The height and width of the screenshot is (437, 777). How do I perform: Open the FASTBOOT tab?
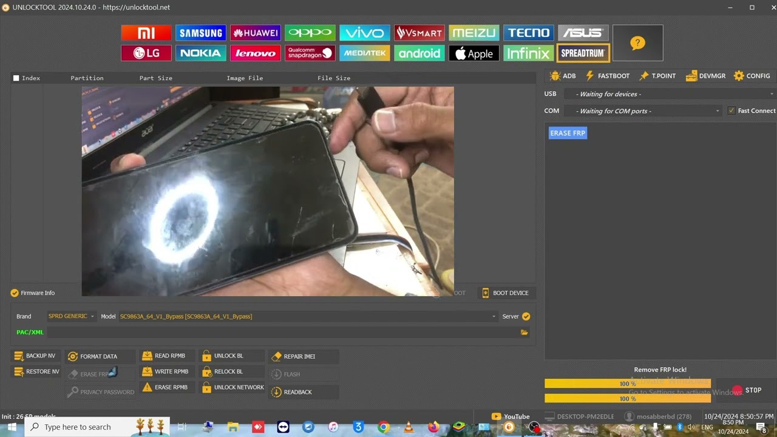click(608, 76)
